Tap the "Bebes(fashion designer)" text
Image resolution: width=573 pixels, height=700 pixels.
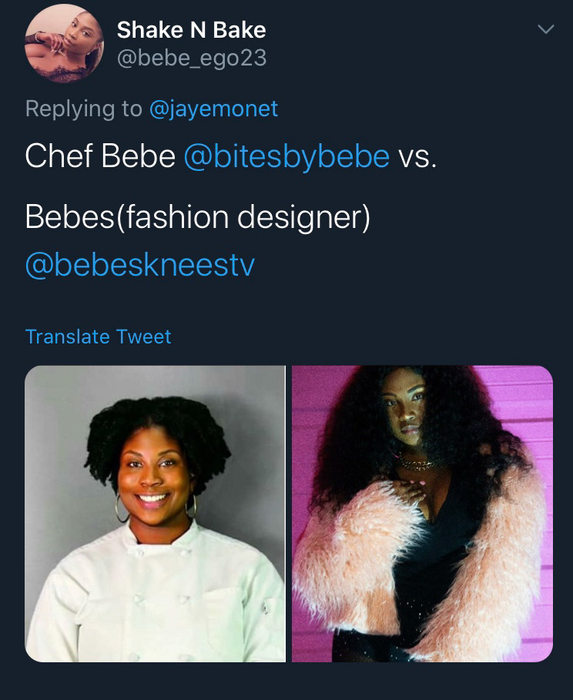[x=197, y=217]
